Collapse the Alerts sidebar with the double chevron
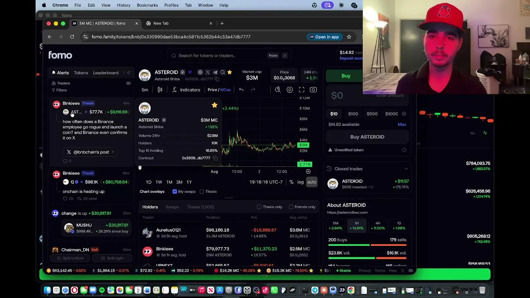530x298 pixels. pyautogui.click(x=129, y=73)
